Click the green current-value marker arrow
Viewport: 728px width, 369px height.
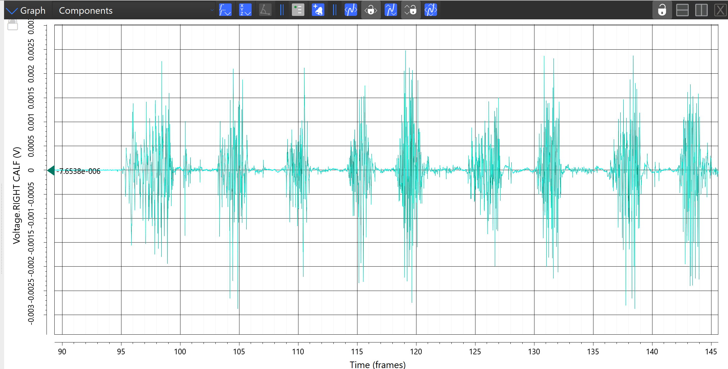[51, 170]
